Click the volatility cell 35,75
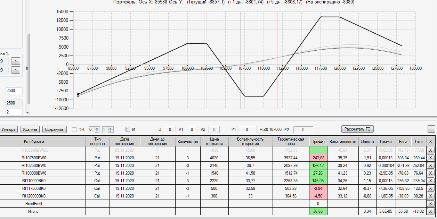The image size is (437, 219). pyautogui.click(x=343, y=158)
